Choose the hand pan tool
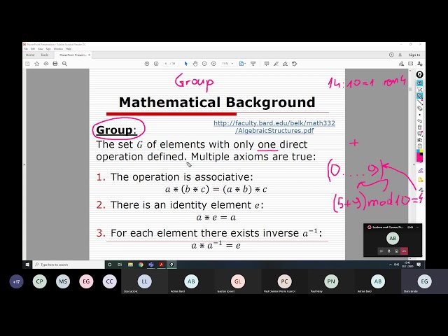448x336 pixels. [x=195, y=64]
